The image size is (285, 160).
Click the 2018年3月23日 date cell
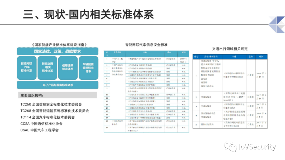click(184, 60)
